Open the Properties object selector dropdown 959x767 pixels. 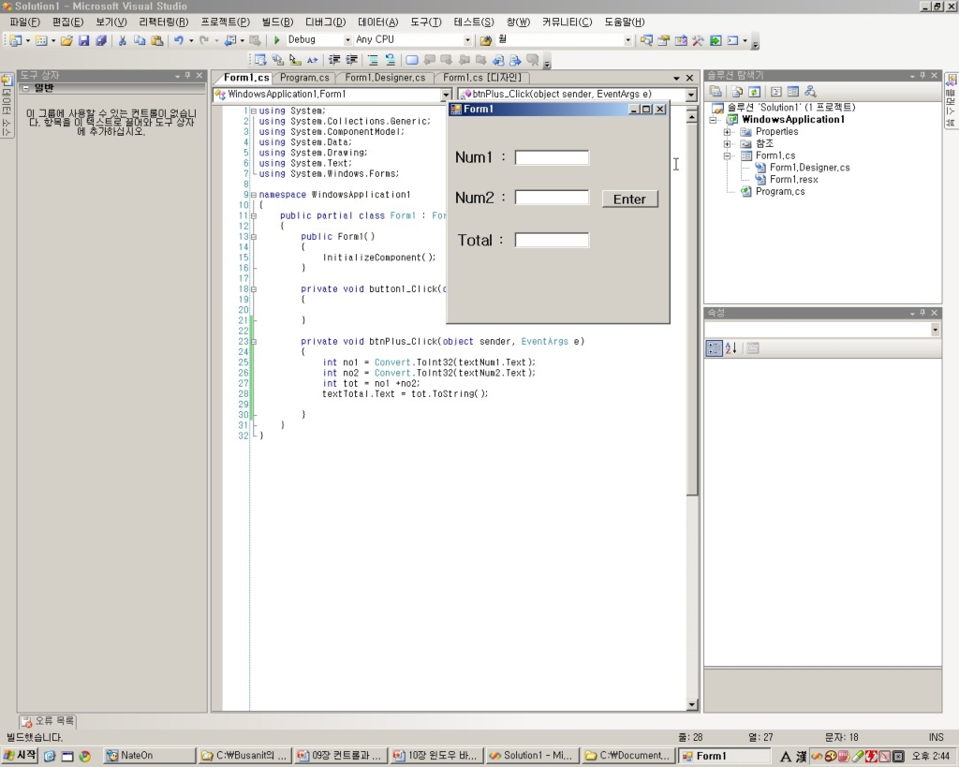pyautogui.click(x=936, y=330)
